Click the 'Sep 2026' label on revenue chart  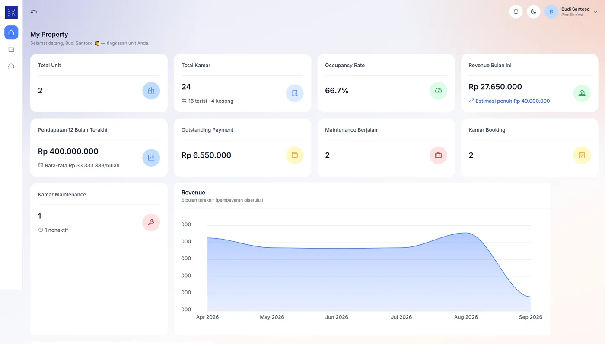[531, 317]
